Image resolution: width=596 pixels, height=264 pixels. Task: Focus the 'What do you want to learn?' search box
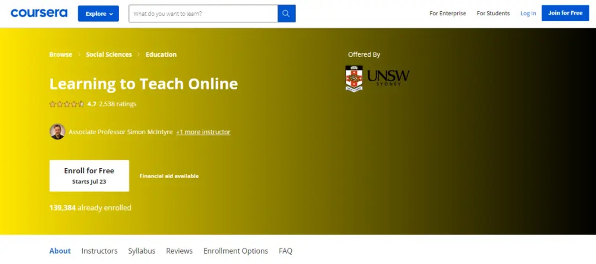click(203, 13)
